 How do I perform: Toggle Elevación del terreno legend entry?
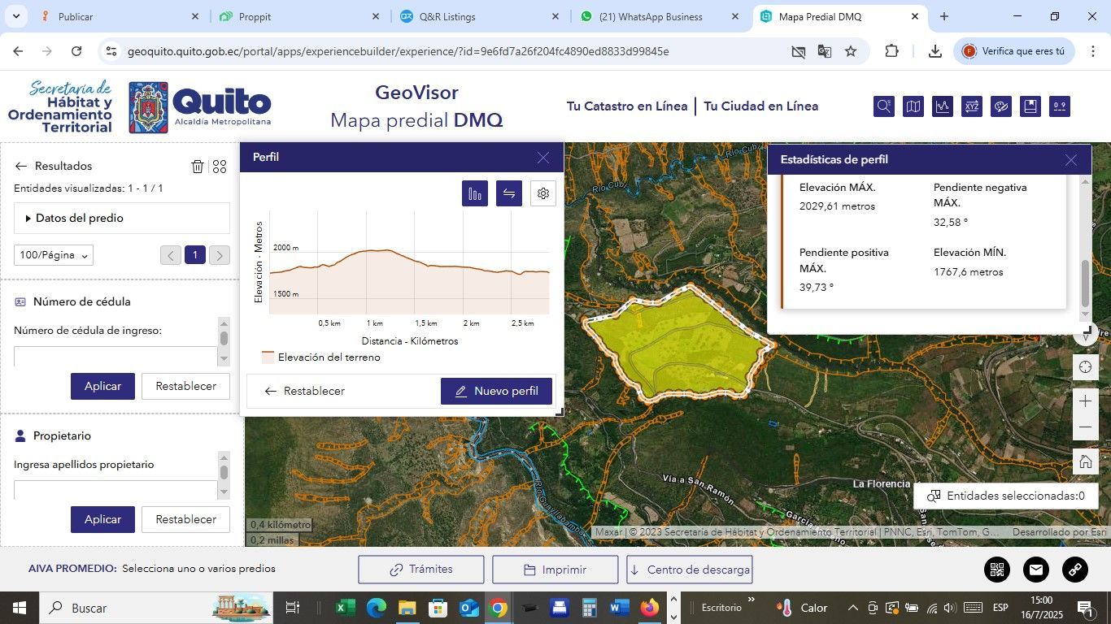320,357
